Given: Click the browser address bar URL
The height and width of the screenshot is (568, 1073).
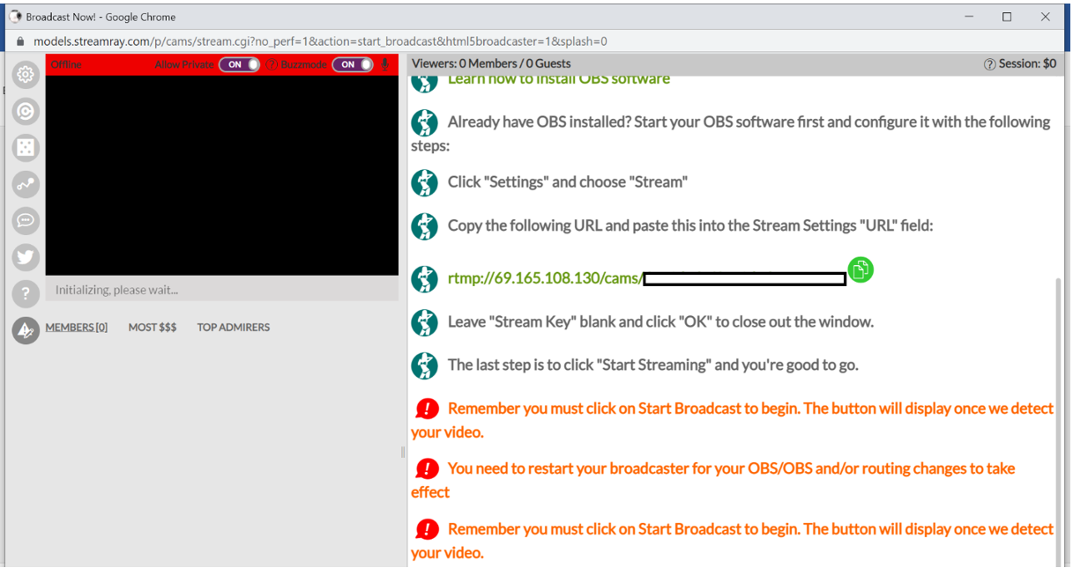Looking at the screenshot, I should [x=320, y=41].
